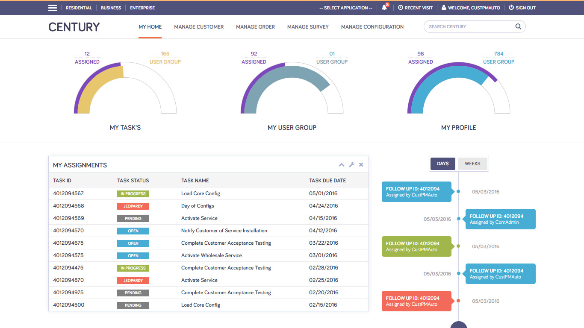Open the Manage Customer menu
584x328 pixels.
[199, 26]
